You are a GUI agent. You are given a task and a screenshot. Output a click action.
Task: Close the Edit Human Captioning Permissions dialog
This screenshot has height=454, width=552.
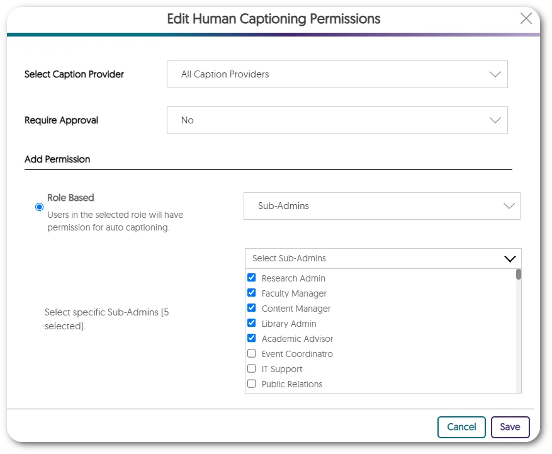(526, 18)
